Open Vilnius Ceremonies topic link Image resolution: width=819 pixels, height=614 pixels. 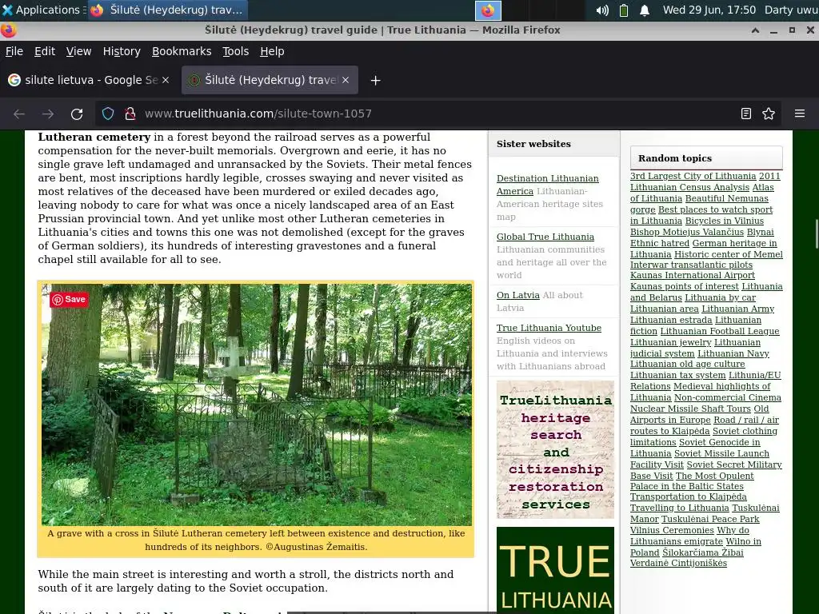pos(672,530)
